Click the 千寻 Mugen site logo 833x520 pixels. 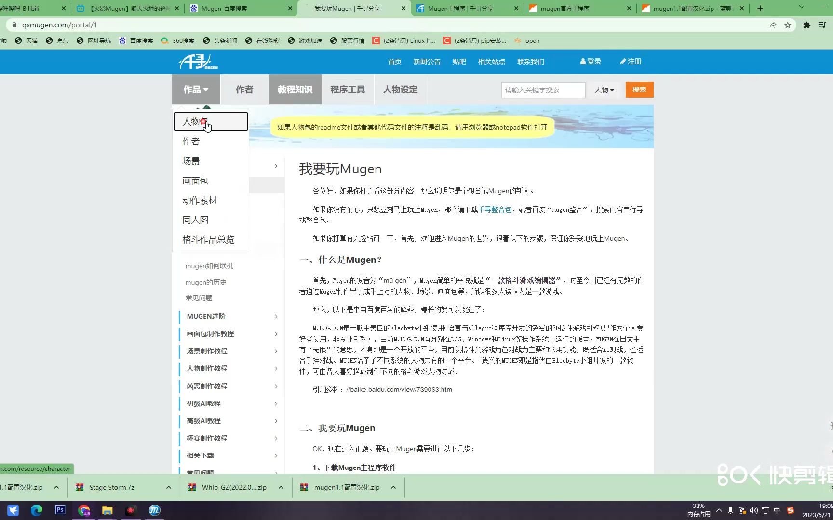(198, 62)
